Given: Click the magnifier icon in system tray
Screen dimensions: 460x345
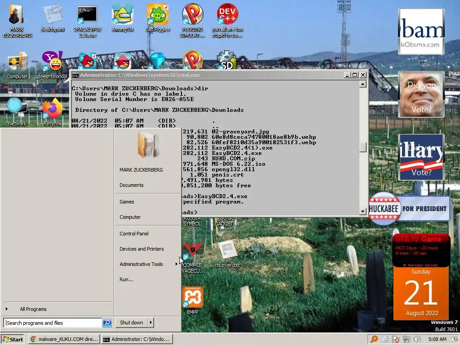Looking at the screenshot, I should 374,339.
